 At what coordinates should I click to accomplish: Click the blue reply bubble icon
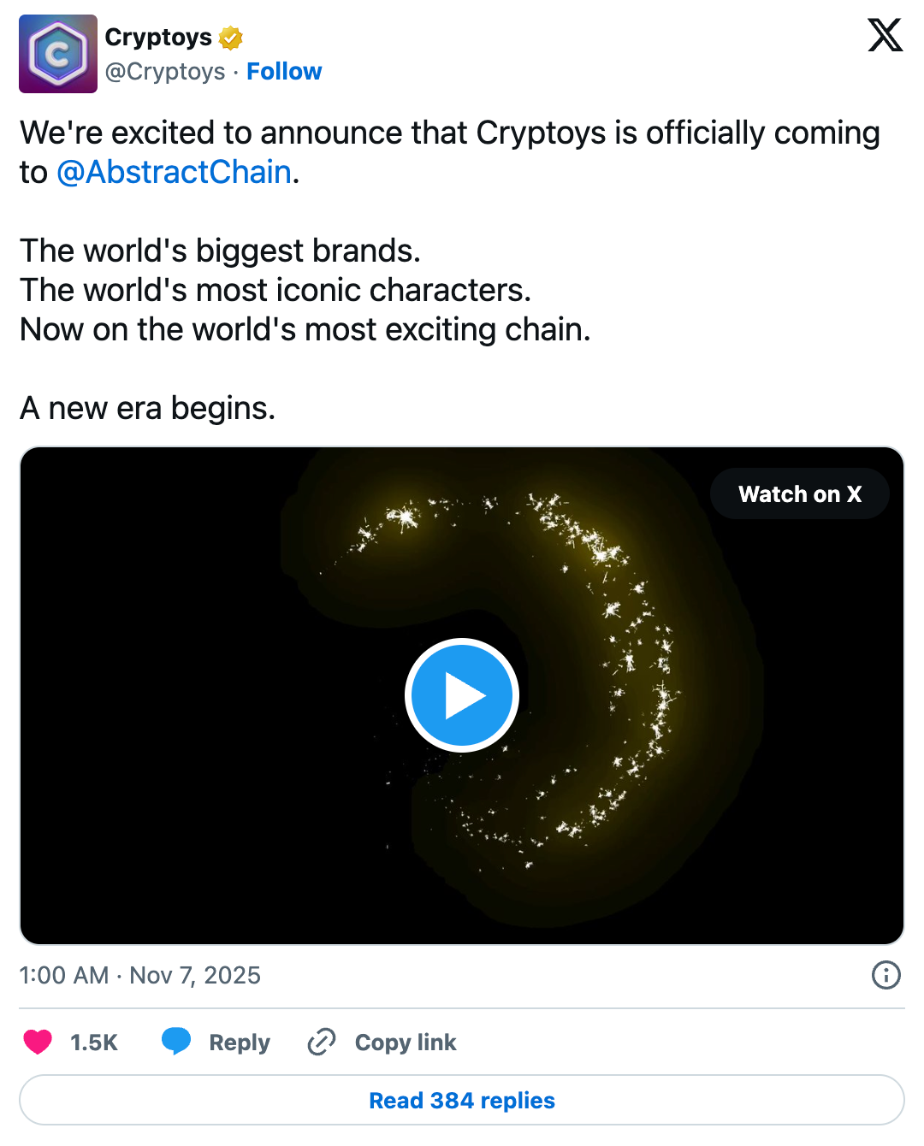(176, 1041)
